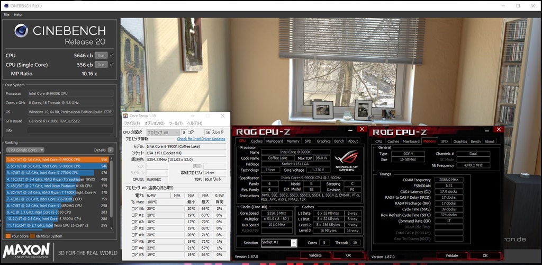Minimize the left ROG CPU-Z window
Screen dimensions: 542x265
click(x=350, y=130)
